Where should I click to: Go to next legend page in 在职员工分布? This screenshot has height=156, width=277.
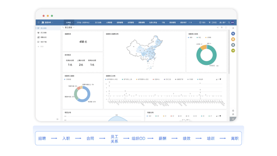(x=221, y=79)
